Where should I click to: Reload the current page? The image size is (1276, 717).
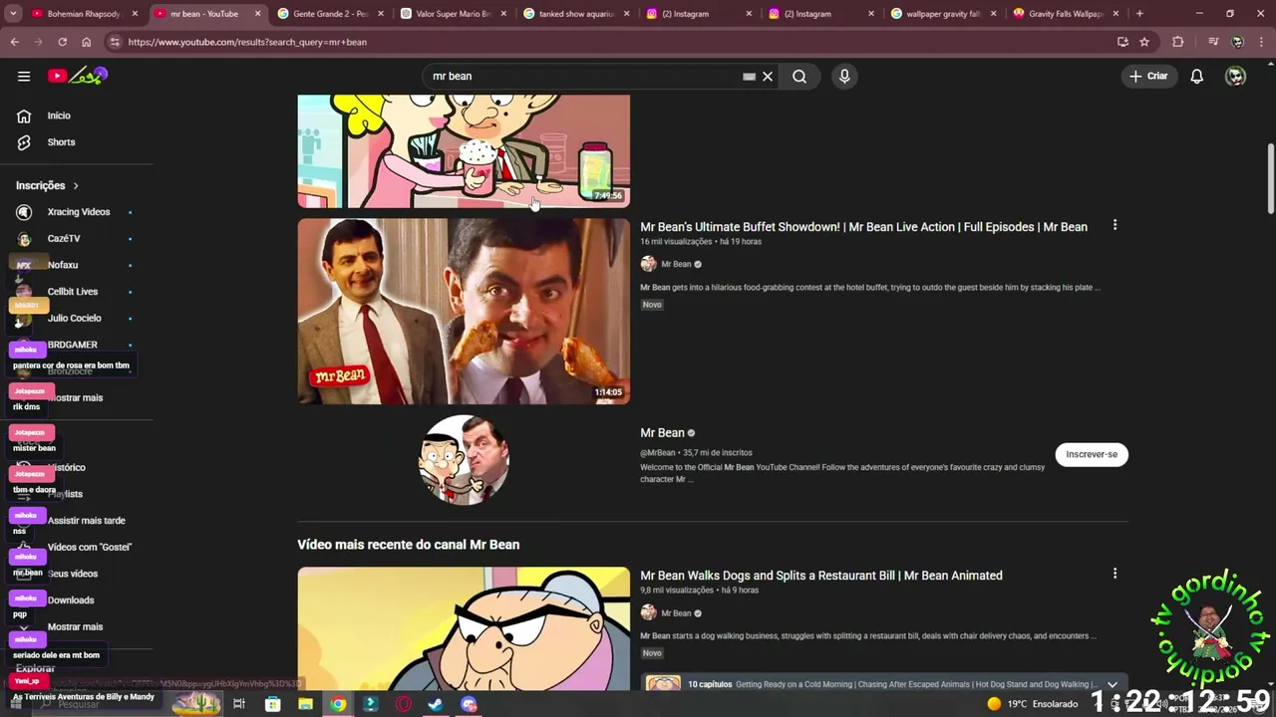[62, 42]
